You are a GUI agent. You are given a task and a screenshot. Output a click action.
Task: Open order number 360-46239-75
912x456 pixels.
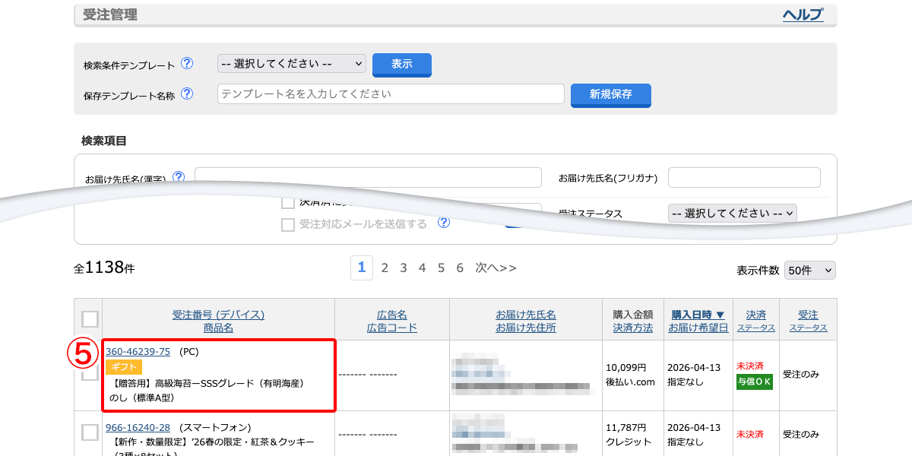[138, 351]
